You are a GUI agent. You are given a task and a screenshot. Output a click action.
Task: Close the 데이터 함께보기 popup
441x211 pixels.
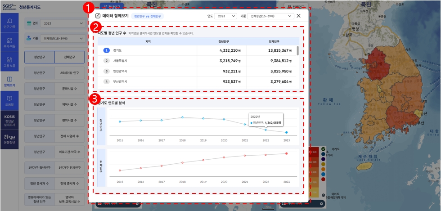pyautogui.click(x=298, y=16)
